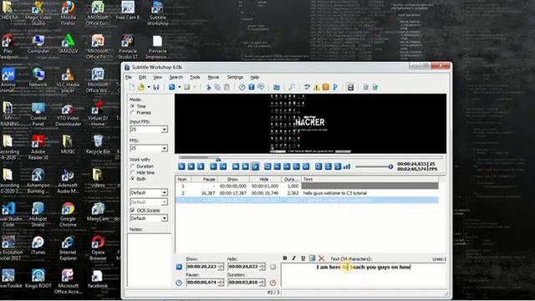Click the color icon beside Underline
535x301 pixels.
(x=312, y=258)
